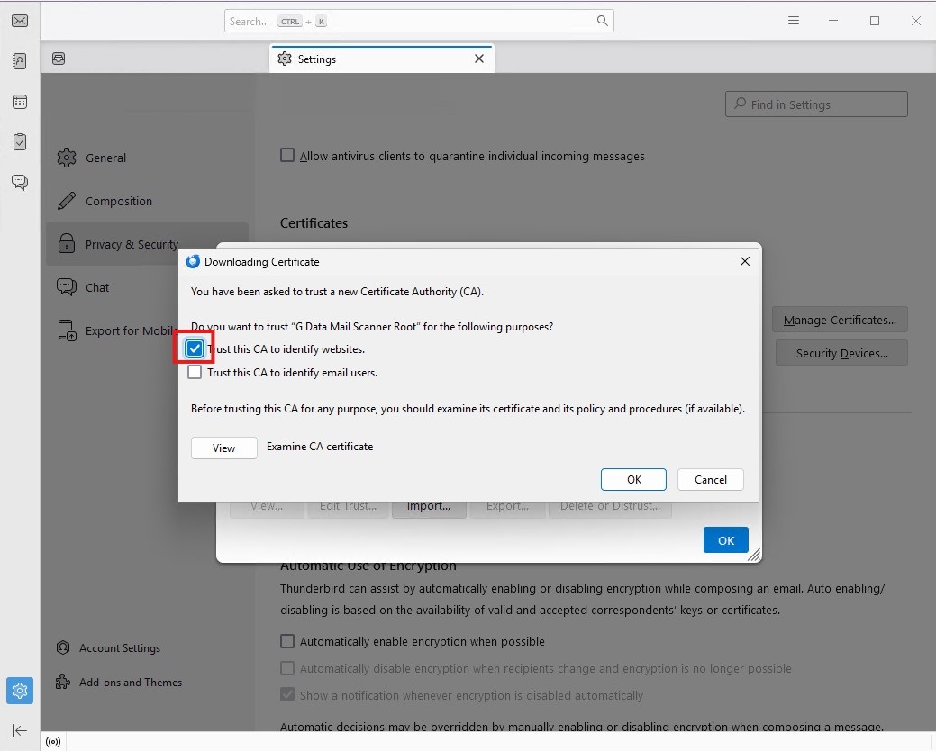Click the Export for Mobile device icon

[x=67, y=330]
